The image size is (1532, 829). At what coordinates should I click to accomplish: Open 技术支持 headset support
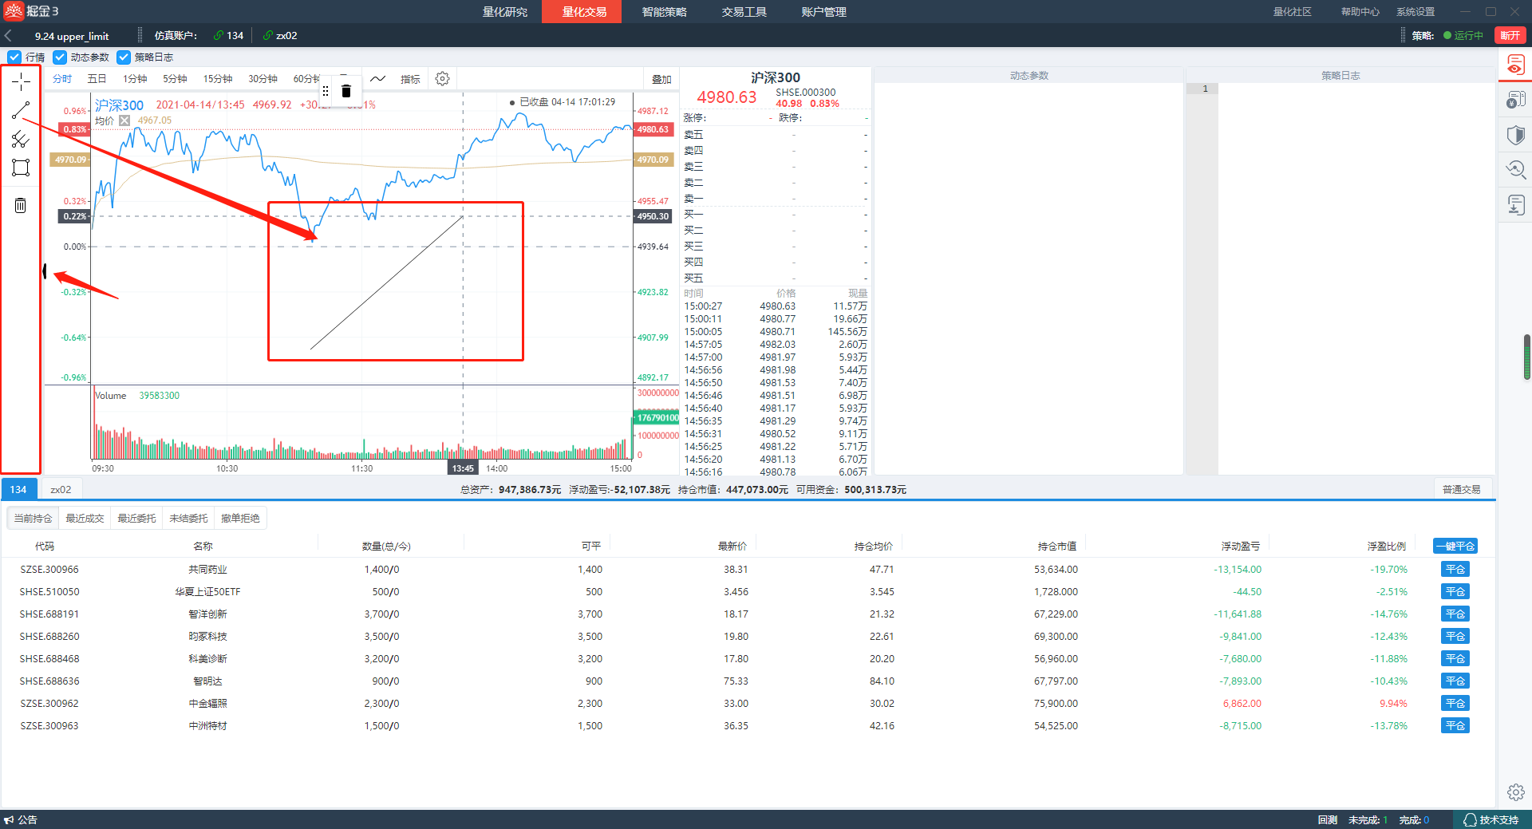pos(1491,820)
